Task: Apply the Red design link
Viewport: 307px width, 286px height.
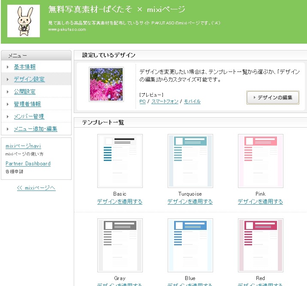Action: (260, 284)
